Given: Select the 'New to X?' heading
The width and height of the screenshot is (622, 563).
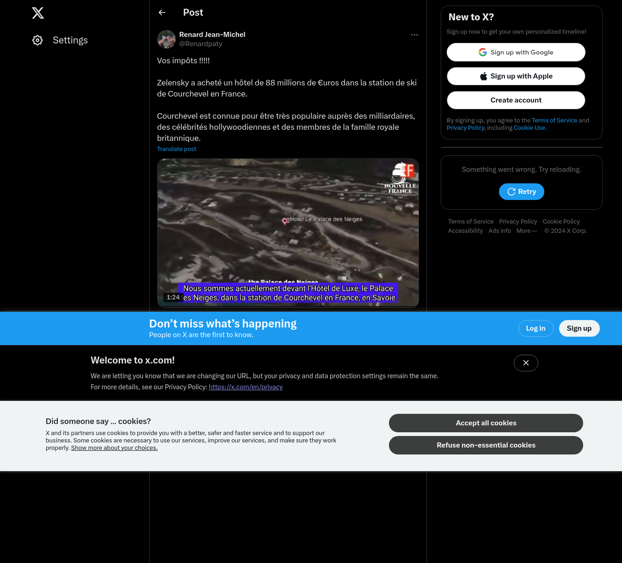Looking at the screenshot, I should pos(471,17).
